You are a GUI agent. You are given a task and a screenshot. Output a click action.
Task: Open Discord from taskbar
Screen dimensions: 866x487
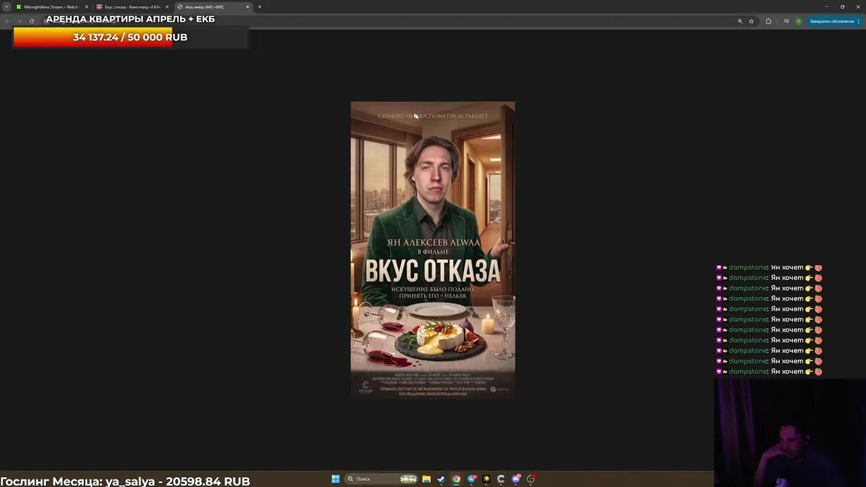(x=516, y=479)
